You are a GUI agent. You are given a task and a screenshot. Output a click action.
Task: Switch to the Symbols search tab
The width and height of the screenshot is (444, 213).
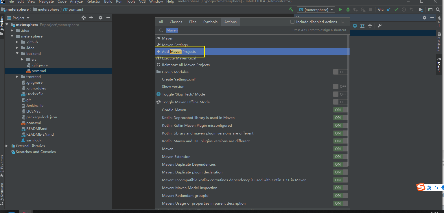210,22
